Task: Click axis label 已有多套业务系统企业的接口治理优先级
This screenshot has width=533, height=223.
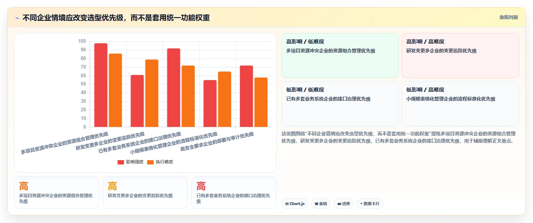Action: pos(140,143)
